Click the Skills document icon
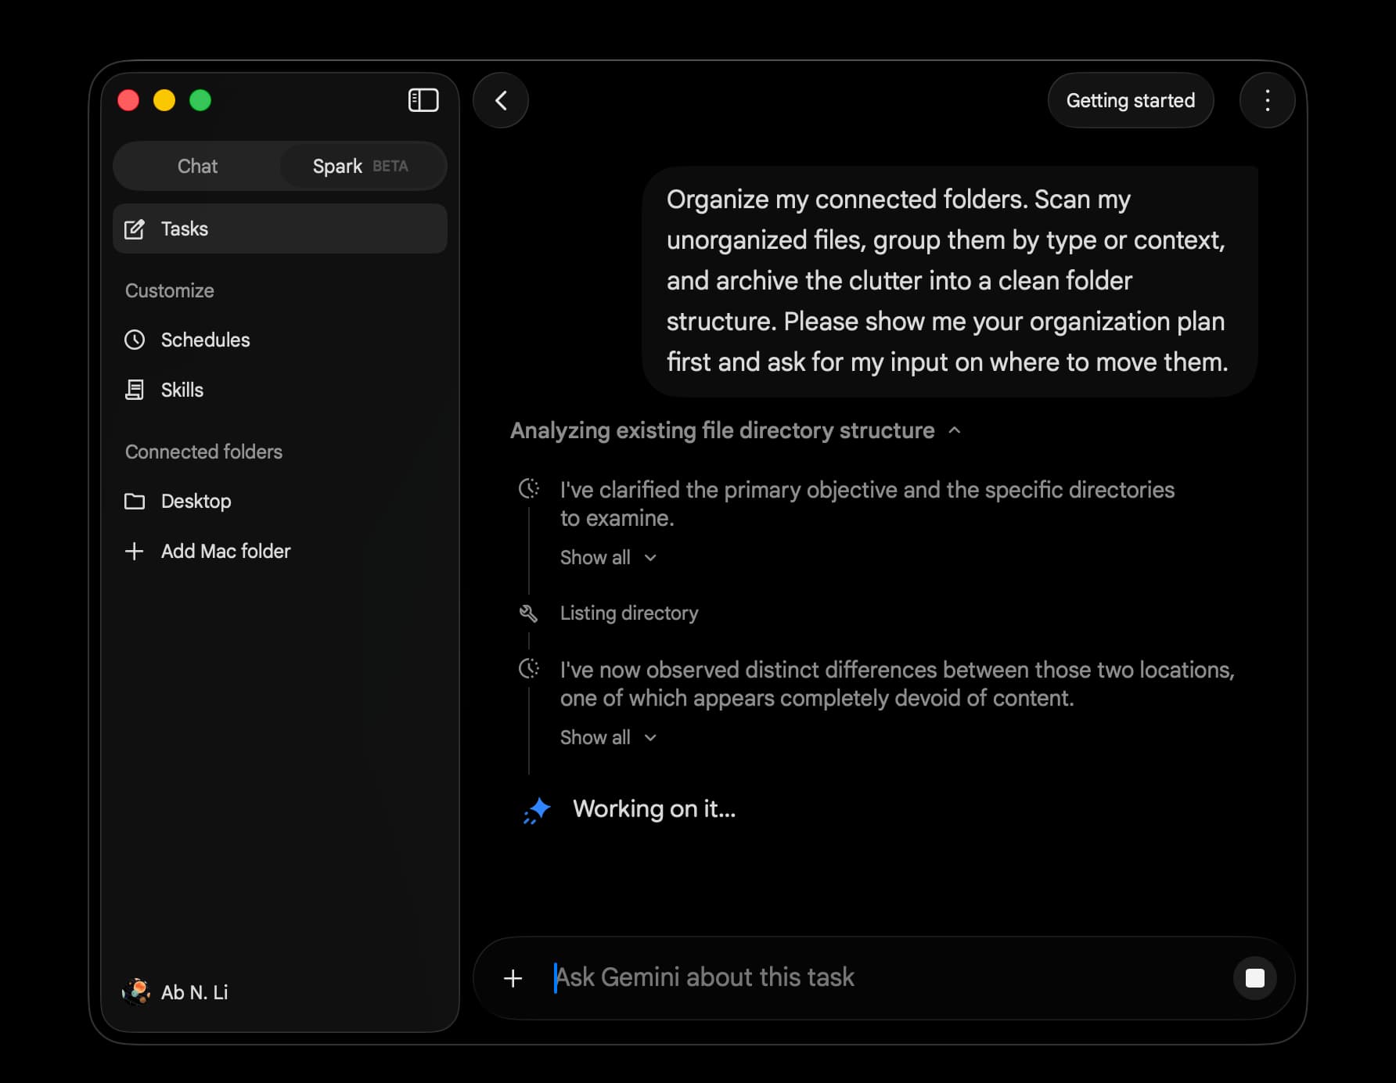The image size is (1396, 1083). (135, 390)
